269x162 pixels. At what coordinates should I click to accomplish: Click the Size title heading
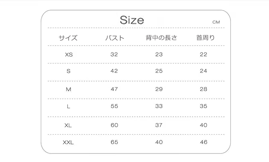[132, 20]
